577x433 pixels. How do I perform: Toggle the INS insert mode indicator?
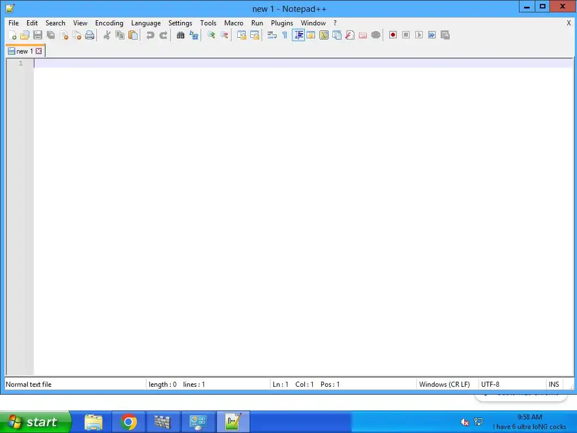tap(554, 385)
